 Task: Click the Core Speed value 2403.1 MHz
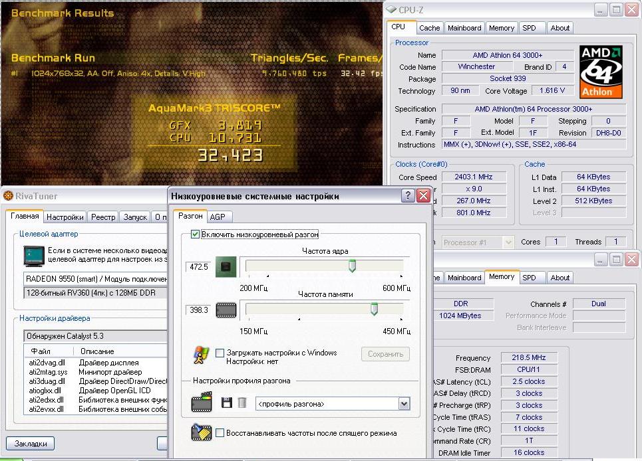click(474, 177)
